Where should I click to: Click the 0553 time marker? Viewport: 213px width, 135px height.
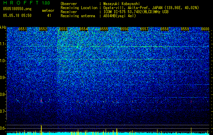63,29
